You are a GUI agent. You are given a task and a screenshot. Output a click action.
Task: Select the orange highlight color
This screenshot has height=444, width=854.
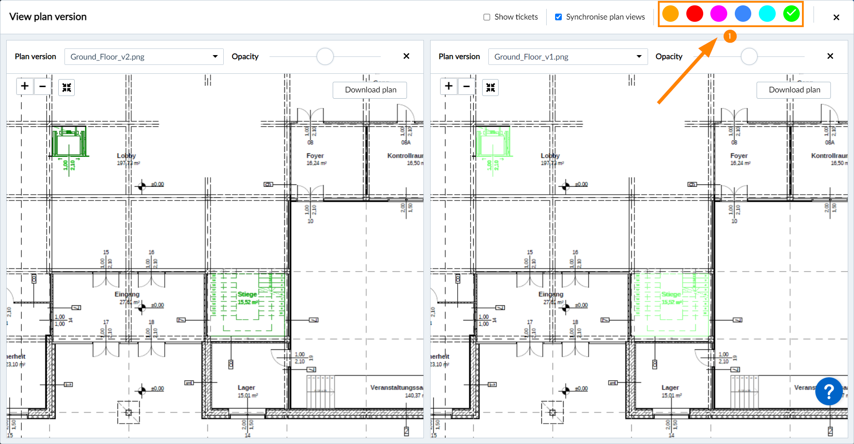670,14
